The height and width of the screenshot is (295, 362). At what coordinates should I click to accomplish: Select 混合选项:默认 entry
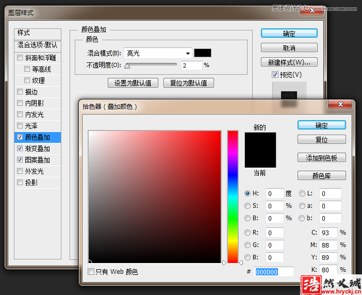coord(38,45)
